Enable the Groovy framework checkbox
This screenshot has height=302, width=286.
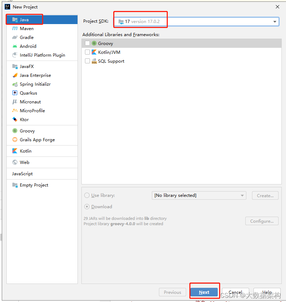pos(87,43)
